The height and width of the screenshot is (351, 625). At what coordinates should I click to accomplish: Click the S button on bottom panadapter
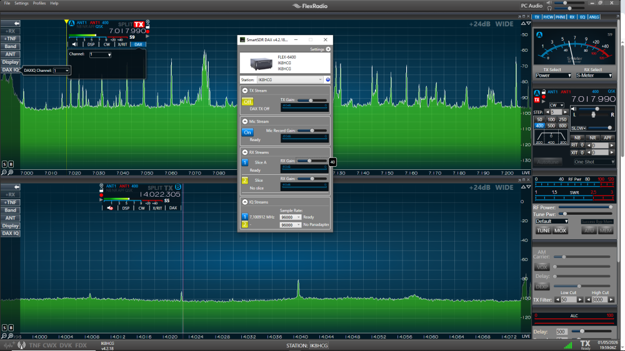(4, 327)
